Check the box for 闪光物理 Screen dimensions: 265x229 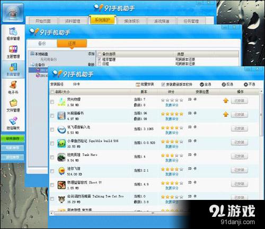point(52,102)
